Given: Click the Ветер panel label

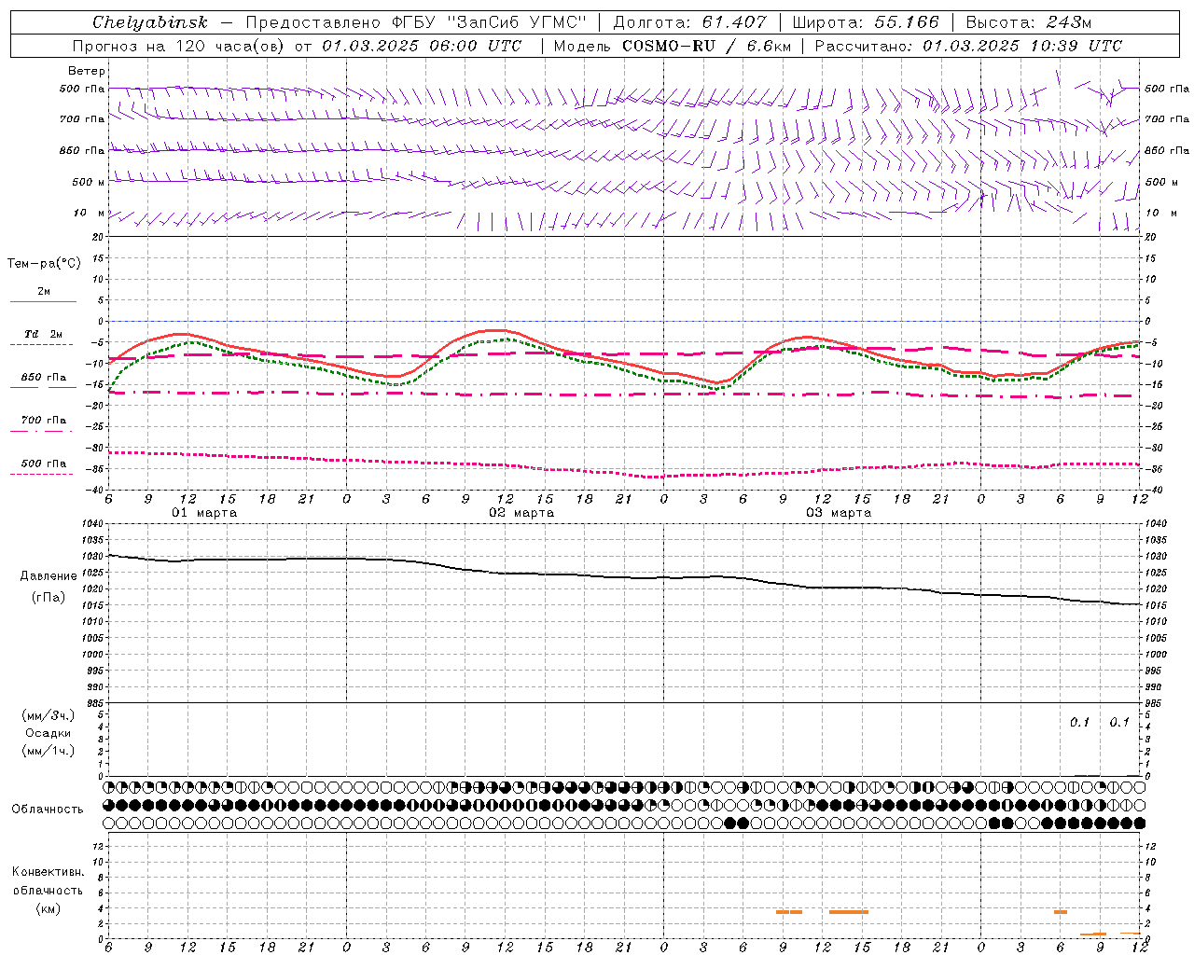Looking at the screenshot, I should coord(87,71).
